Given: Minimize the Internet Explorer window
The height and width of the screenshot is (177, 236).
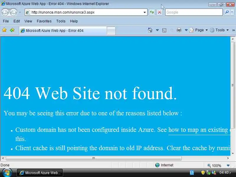Looking at the screenshot, I should tap(212, 5).
